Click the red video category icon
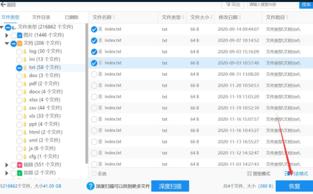 (20, 165)
